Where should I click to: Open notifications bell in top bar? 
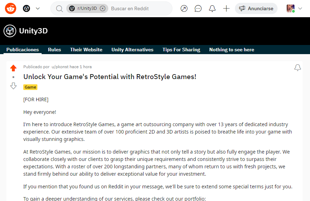212,8
